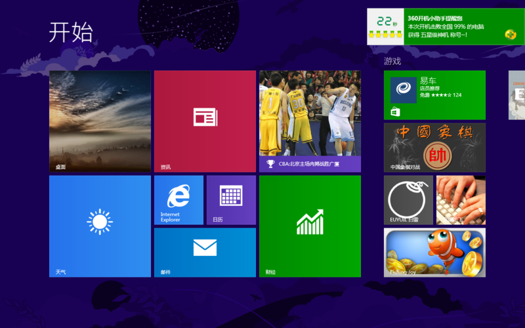Open the CBA basketball sports tile
The image size is (525, 328).
pos(310,121)
